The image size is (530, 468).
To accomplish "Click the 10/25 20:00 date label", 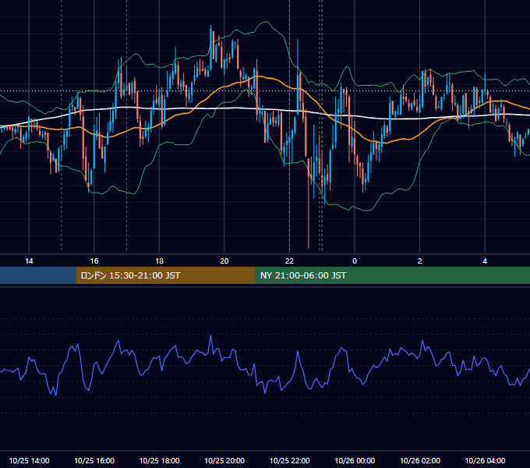I will click(x=224, y=460).
